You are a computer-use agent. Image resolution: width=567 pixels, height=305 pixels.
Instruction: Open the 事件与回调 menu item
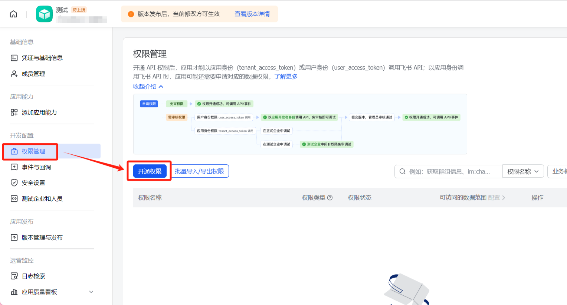[x=36, y=167]
